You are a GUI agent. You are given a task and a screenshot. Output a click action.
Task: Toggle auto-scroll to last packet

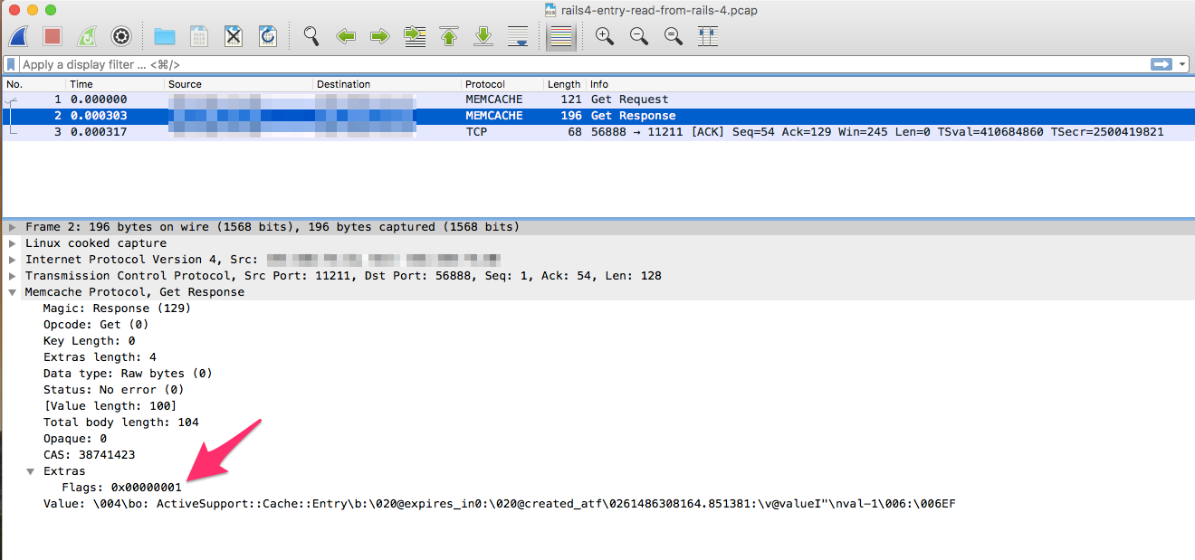tap(518, 36)
